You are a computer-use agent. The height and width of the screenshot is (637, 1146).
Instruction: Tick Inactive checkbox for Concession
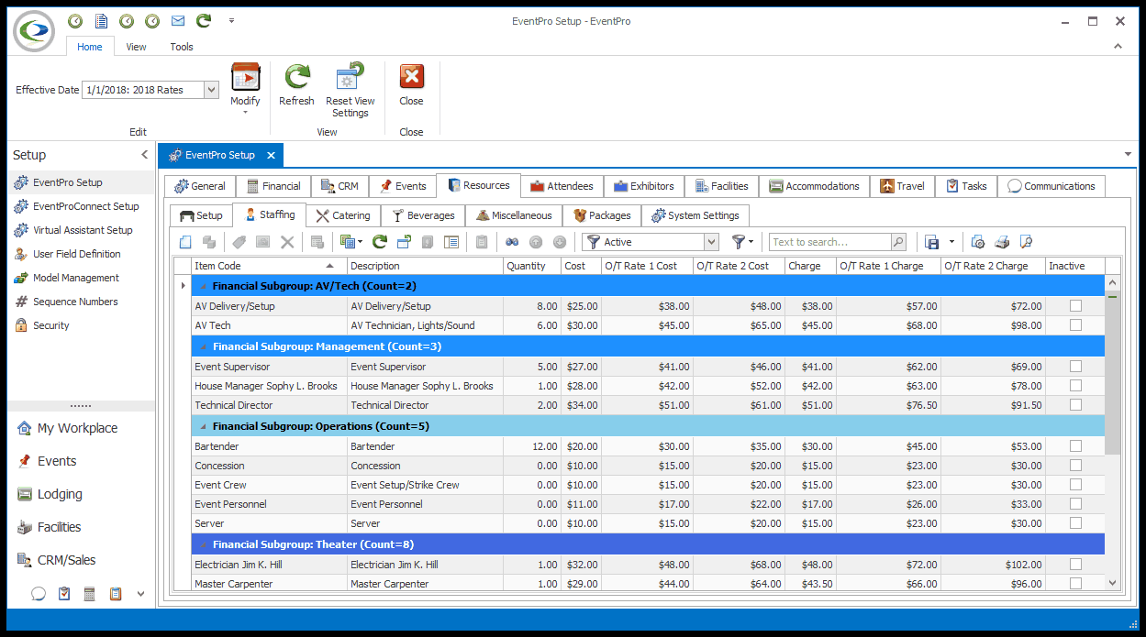pos(1075,466)
